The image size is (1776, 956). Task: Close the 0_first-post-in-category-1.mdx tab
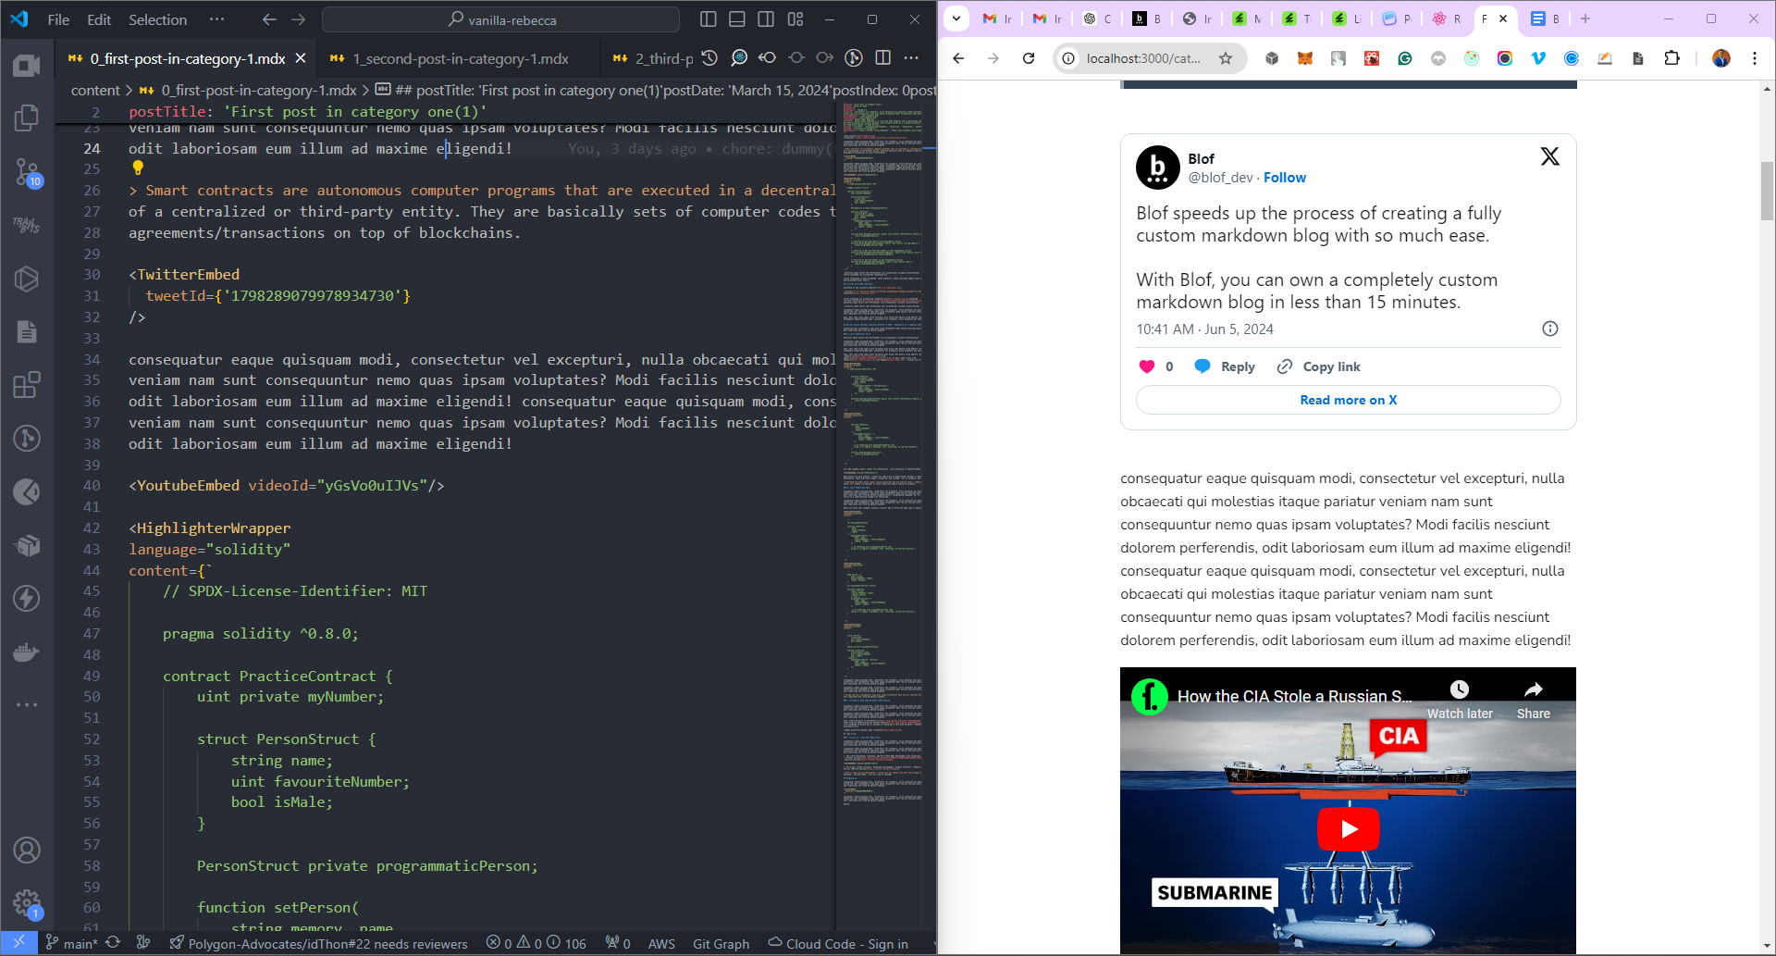[x=301, y=58]
